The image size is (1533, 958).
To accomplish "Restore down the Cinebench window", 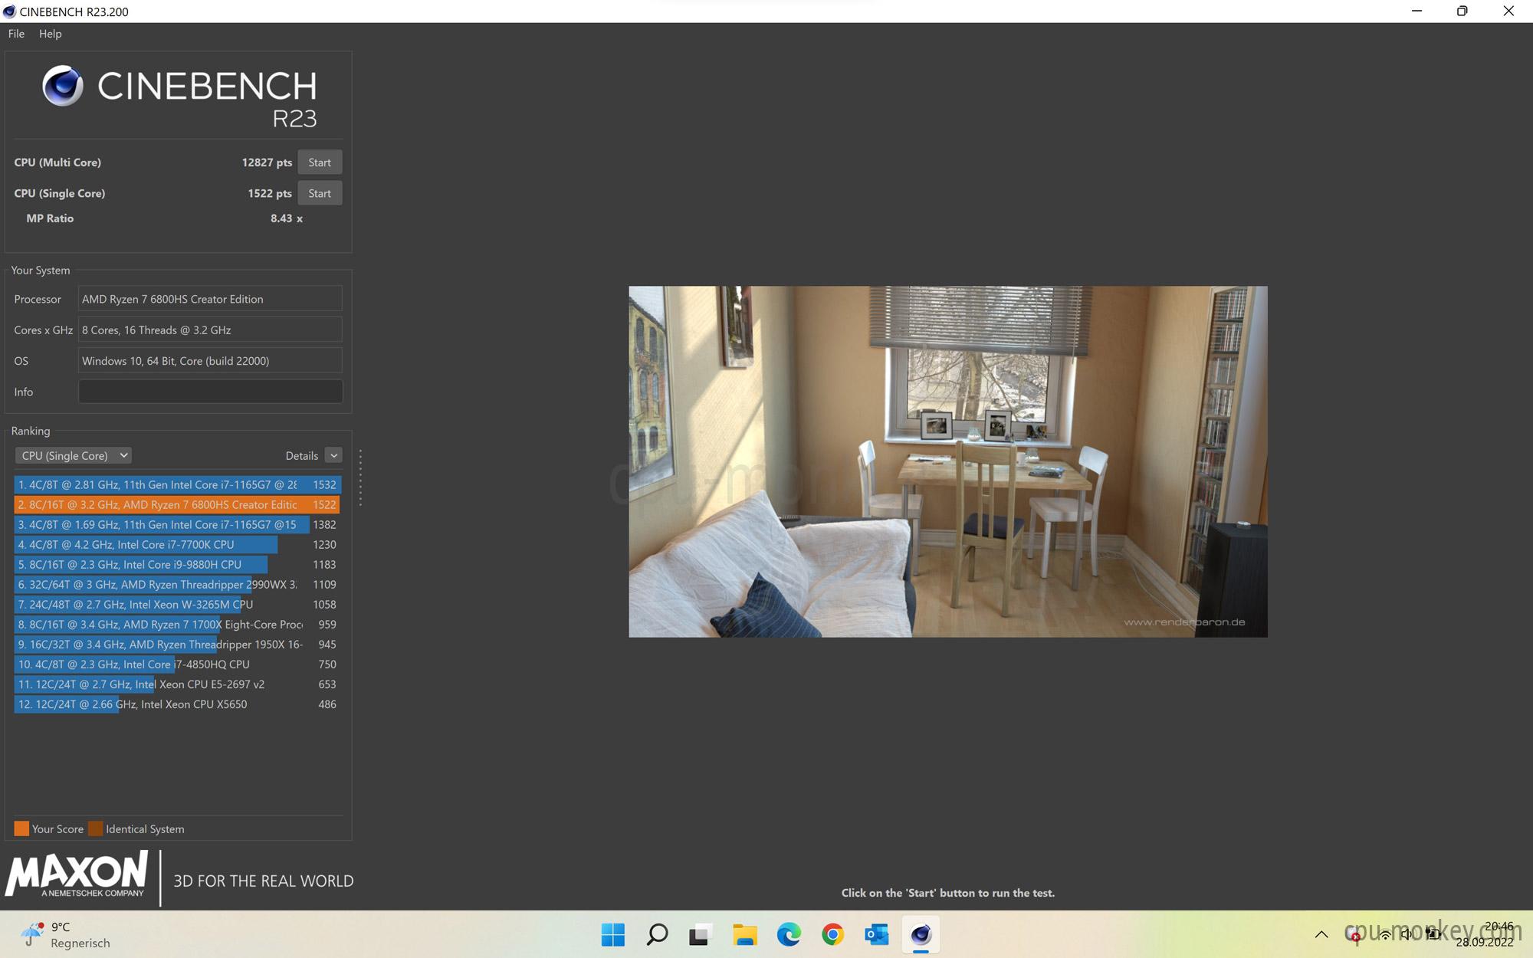I will coord(1462,11).
